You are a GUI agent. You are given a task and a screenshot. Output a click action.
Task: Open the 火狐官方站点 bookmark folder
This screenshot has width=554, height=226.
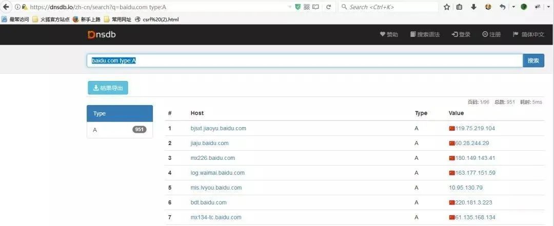[51, 19]
